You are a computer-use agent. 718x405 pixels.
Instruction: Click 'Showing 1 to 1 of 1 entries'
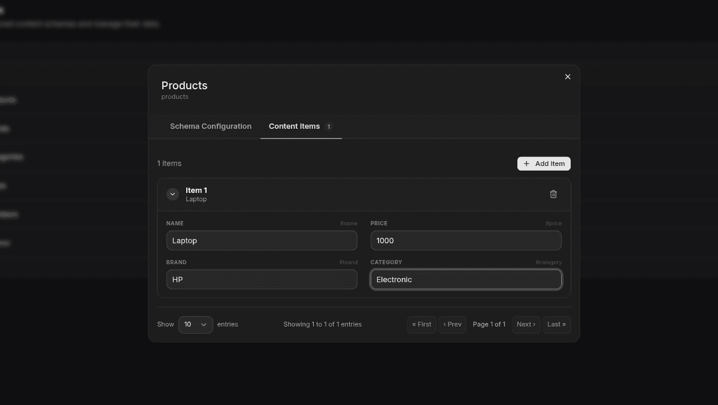point(322,324)
